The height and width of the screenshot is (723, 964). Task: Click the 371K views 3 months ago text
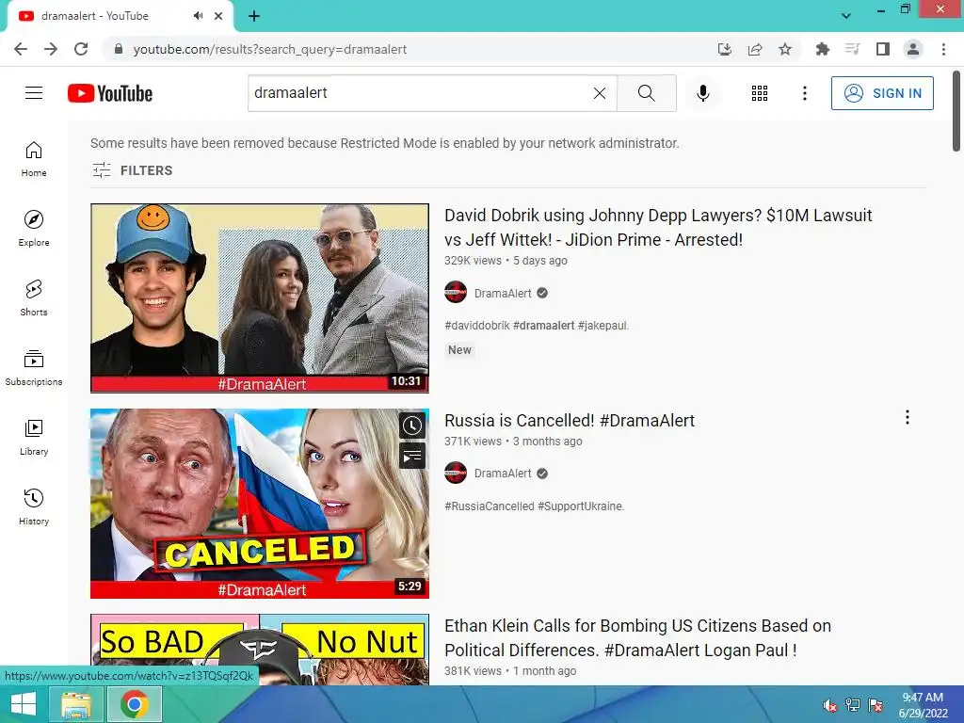click(513, 442)
